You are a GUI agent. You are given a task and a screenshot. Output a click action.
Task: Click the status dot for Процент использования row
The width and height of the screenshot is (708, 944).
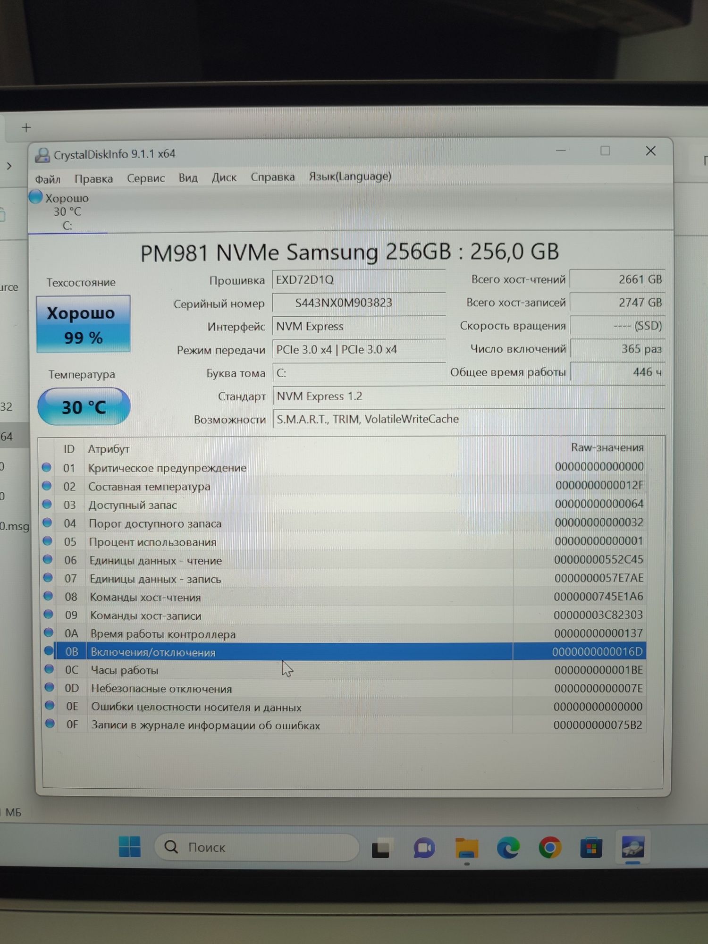click(x=47, y=541)
